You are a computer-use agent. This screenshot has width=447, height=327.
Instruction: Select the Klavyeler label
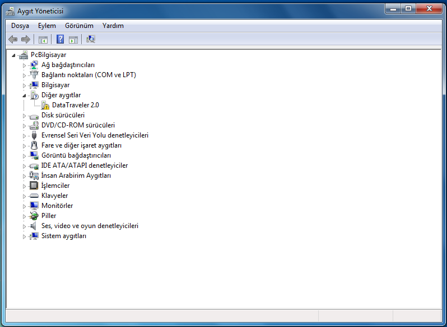(x=55, y=196)
